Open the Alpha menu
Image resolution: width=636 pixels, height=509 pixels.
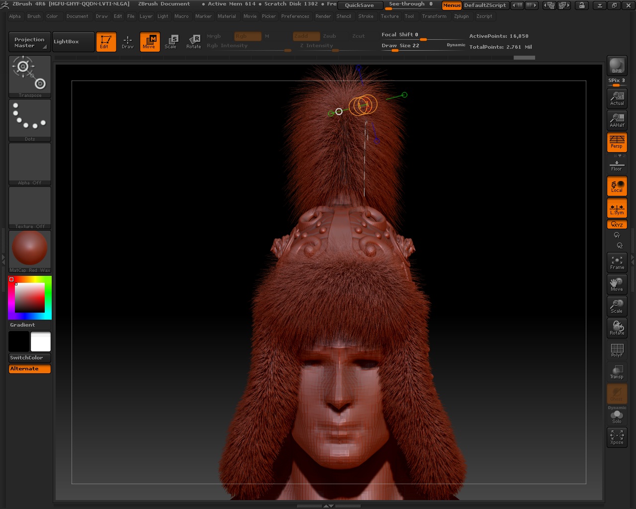pos(15,16)
